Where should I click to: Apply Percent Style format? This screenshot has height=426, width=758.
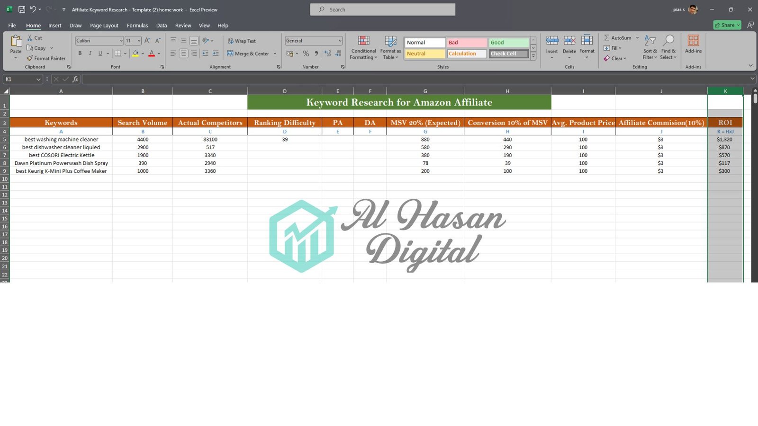306,53
